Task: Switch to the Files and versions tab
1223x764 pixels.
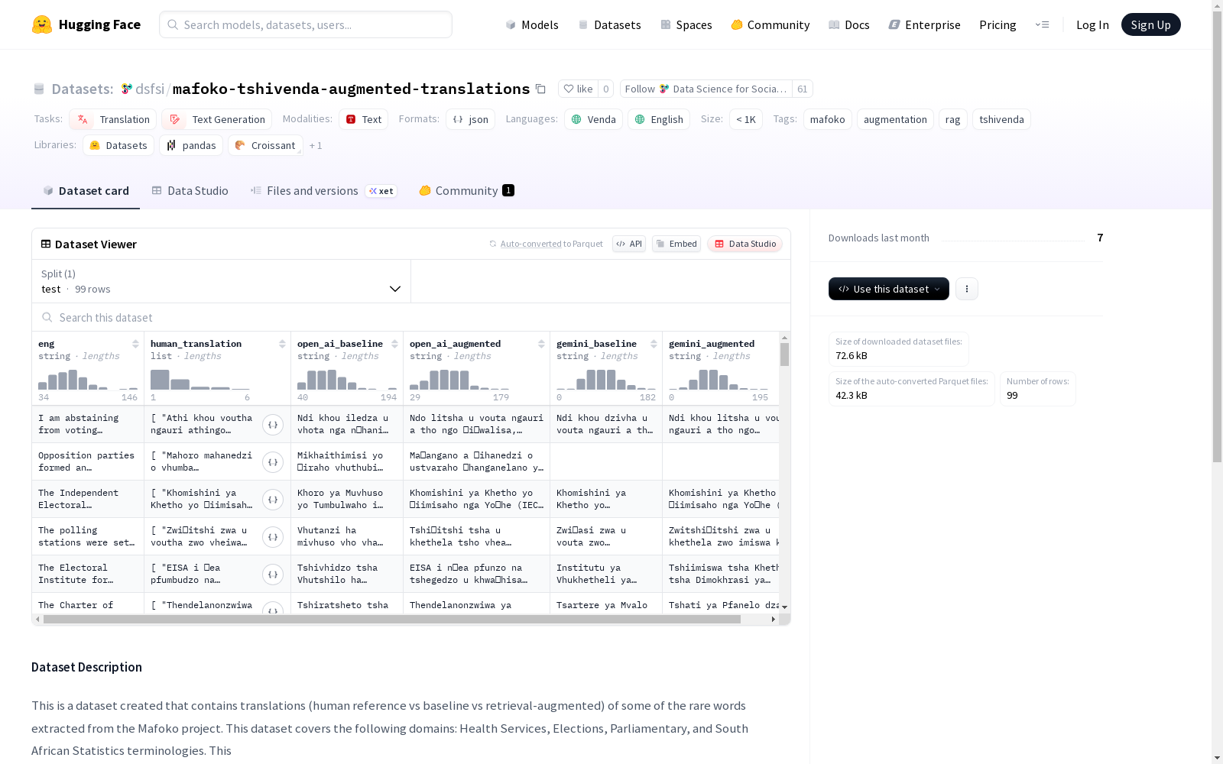Action: click(323, 190)
